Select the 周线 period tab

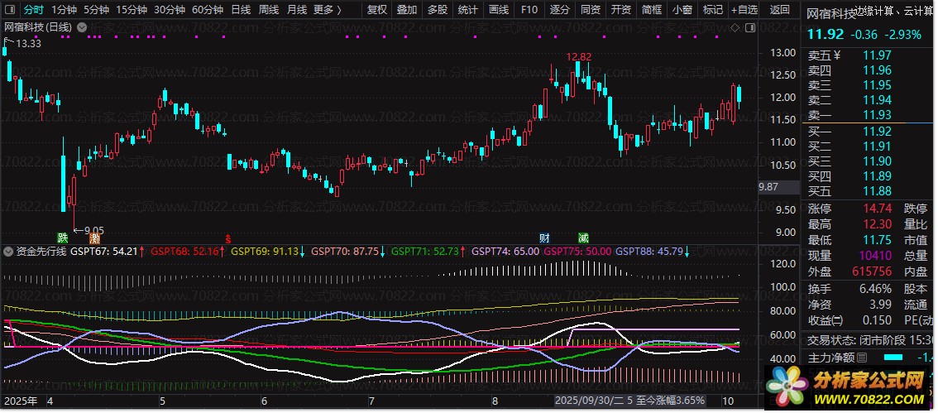click(x=269, y=10)
